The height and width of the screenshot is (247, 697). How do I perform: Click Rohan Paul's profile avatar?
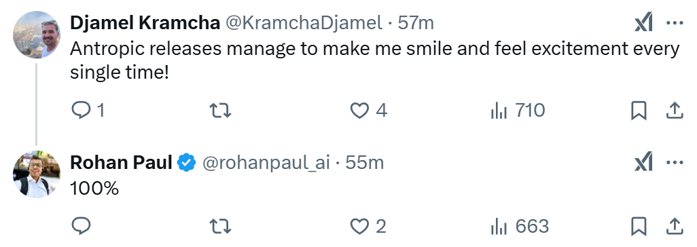tap(37, 174)
